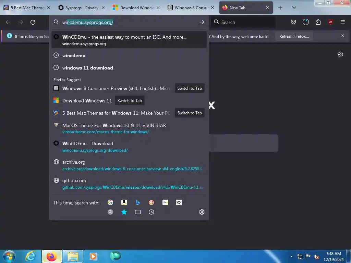Click the volume muted tray icon
The height and width of the screenshot is (263, 351).
pos(316,257)
